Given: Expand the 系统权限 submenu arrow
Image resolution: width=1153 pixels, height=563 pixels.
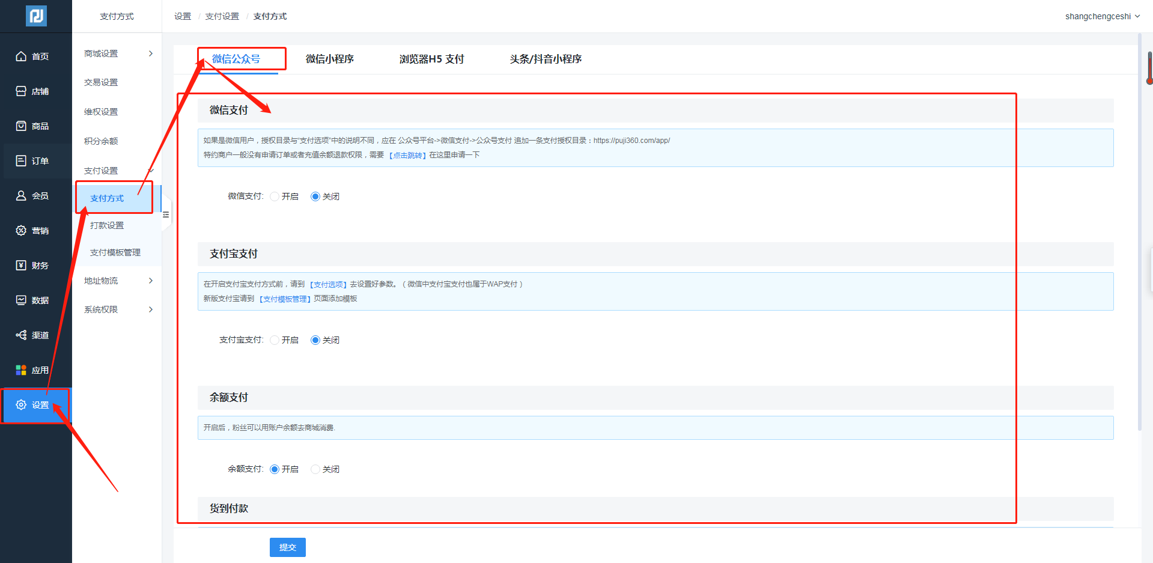Looking at the screenshot, I should 151,309.
